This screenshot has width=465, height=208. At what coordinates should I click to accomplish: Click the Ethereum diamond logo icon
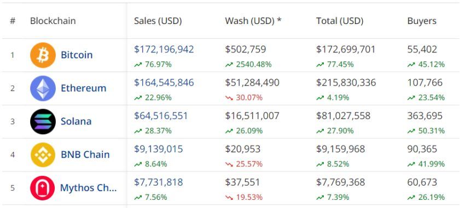point(43,88)
